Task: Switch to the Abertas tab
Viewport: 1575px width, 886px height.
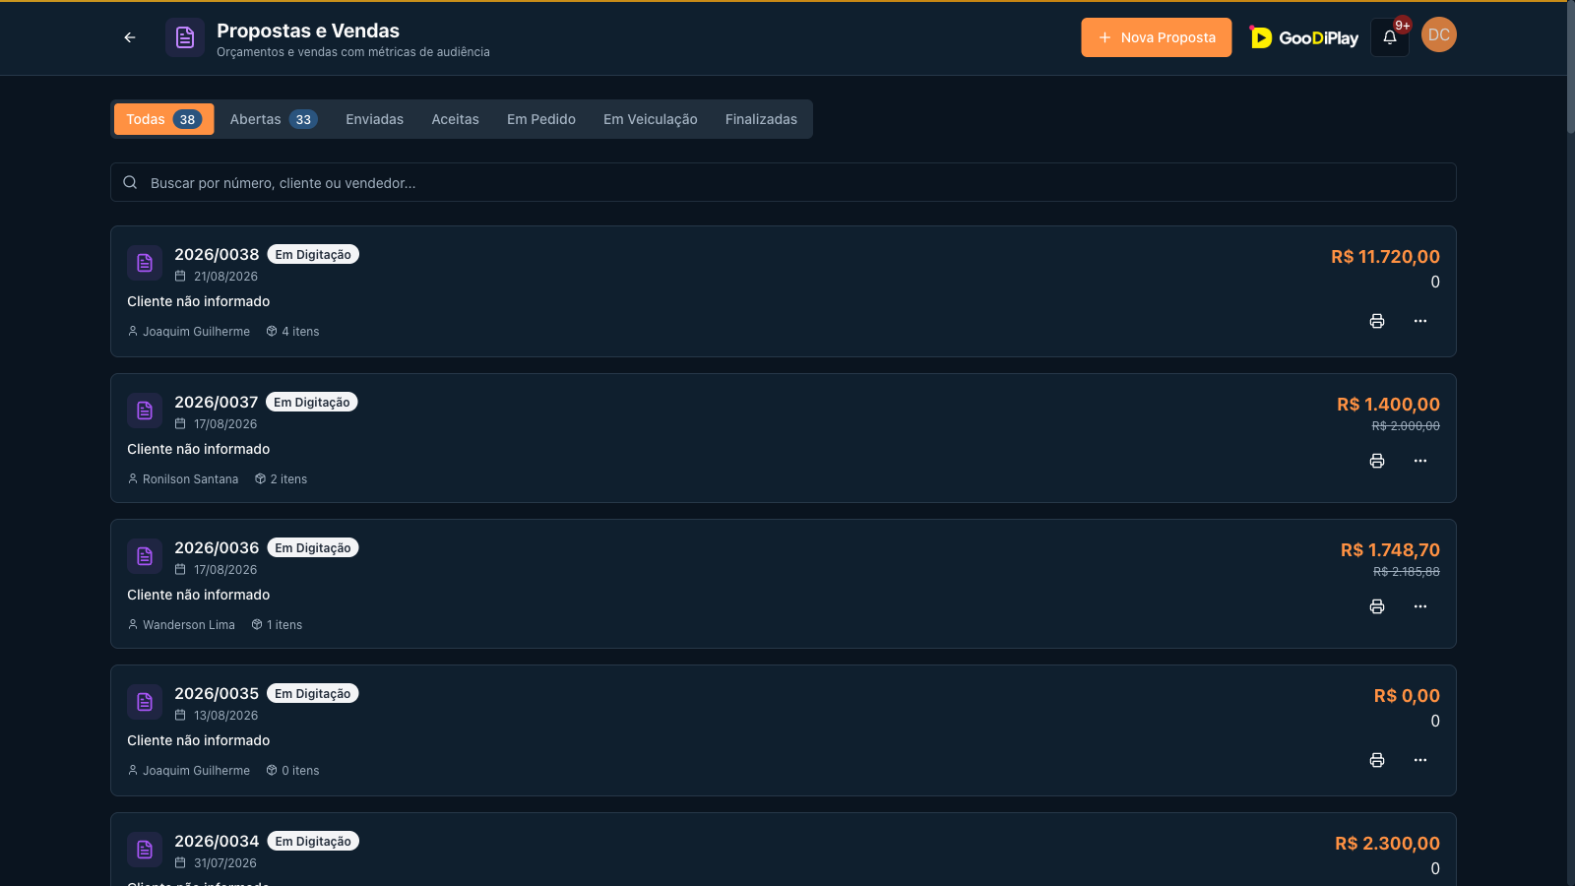Action: pos(274,119)
